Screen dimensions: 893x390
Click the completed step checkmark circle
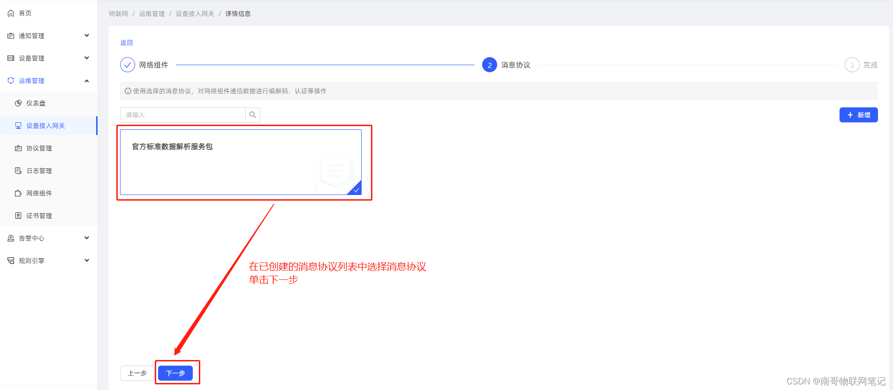[128, 65]
